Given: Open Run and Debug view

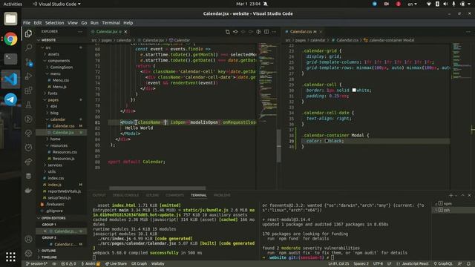Looking at the screenshot, I should [28, 76].
